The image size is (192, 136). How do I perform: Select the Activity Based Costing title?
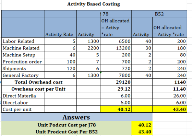coord(94,4)
